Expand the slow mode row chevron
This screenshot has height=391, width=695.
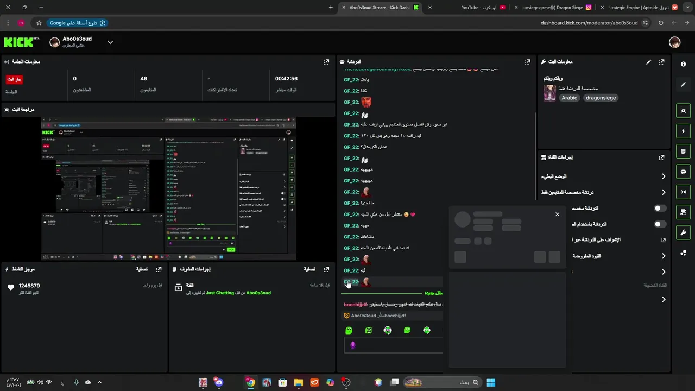coord(663,176)
